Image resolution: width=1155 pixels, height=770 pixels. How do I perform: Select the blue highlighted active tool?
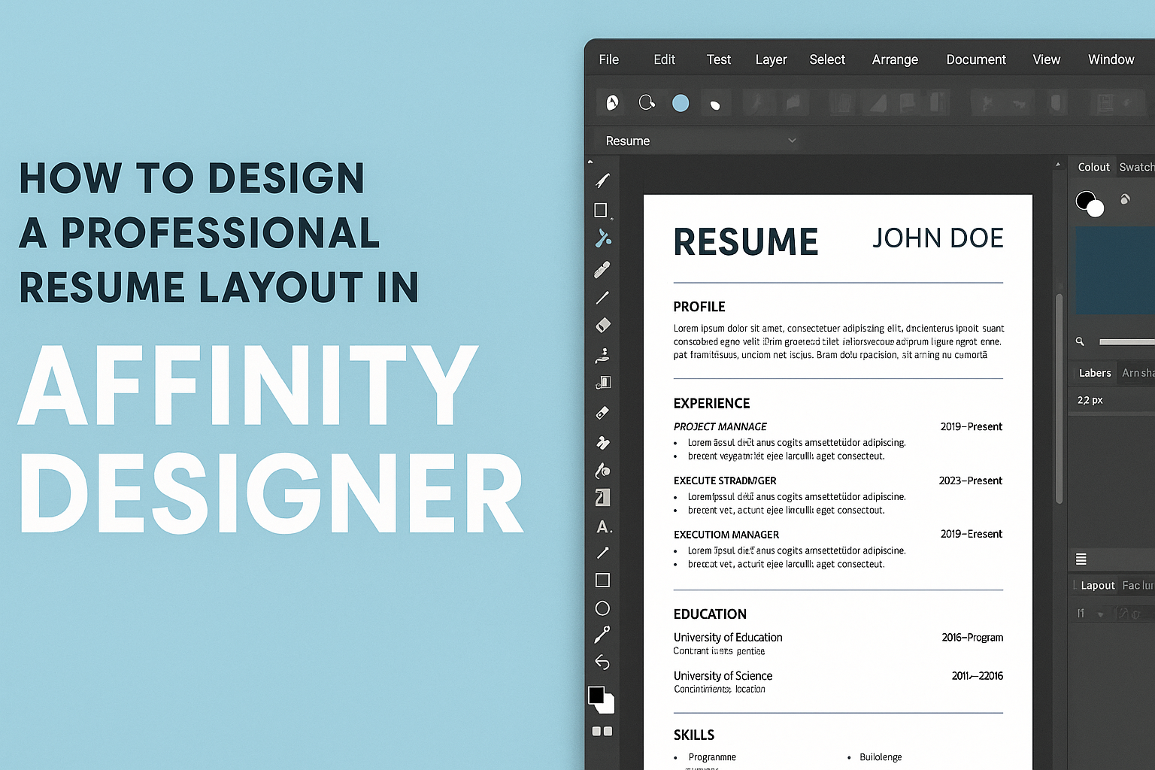(x=602, y=238)
